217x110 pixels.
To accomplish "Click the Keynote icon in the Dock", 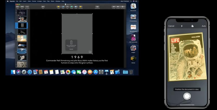I will [x=107, y=72].
